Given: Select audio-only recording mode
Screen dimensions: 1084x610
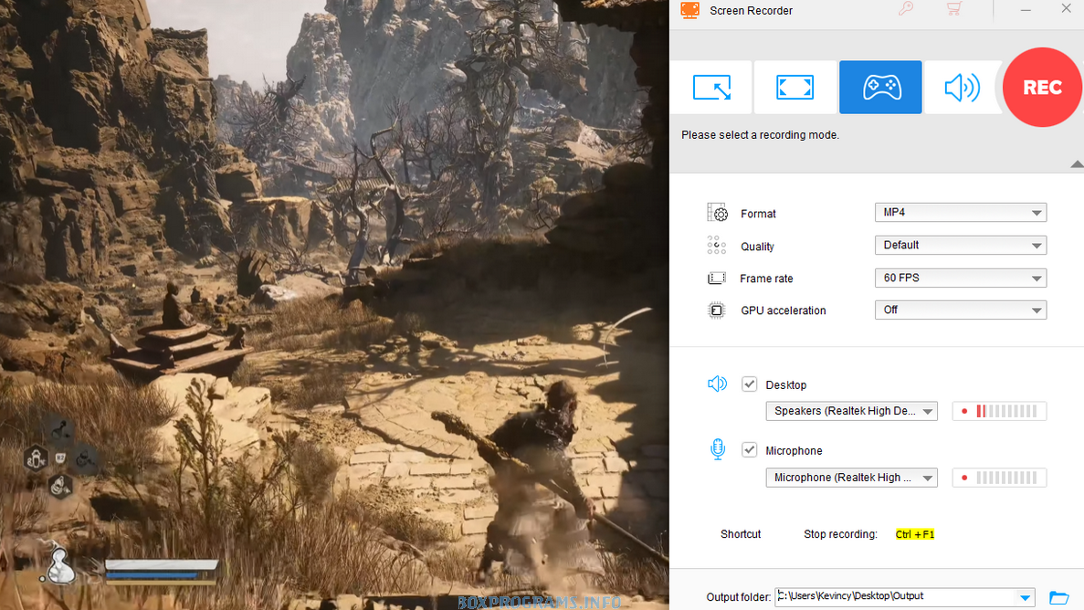Looking at the screenshot, I should point(963,87).
